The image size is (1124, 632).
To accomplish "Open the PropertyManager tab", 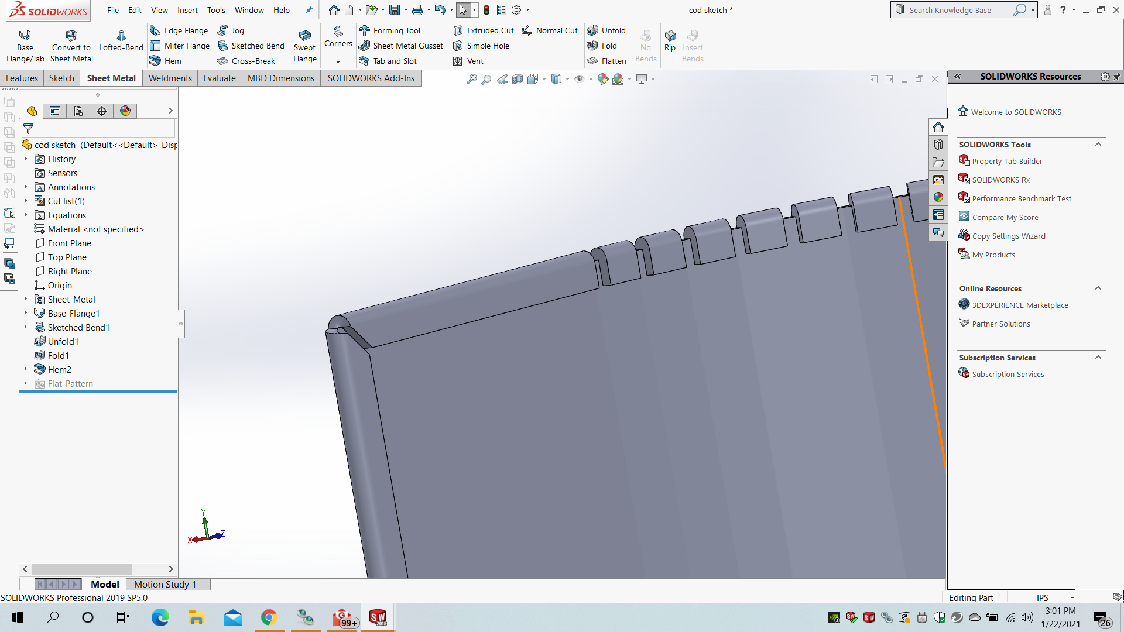I will click(55, 111).
